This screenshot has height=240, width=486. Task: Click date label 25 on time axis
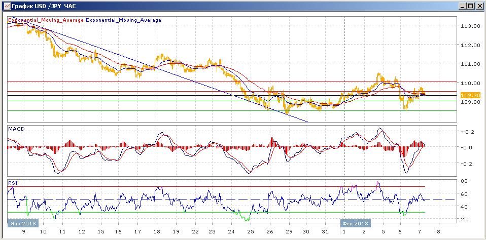click(251, 232)
